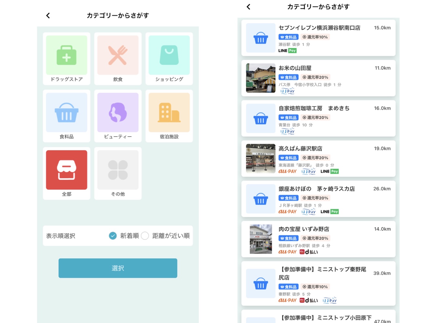The height and width of the screenshot is (323, 434).
Task: Click 青葉台 徒歩 10 分 access text
Action: tap(296, 125)
